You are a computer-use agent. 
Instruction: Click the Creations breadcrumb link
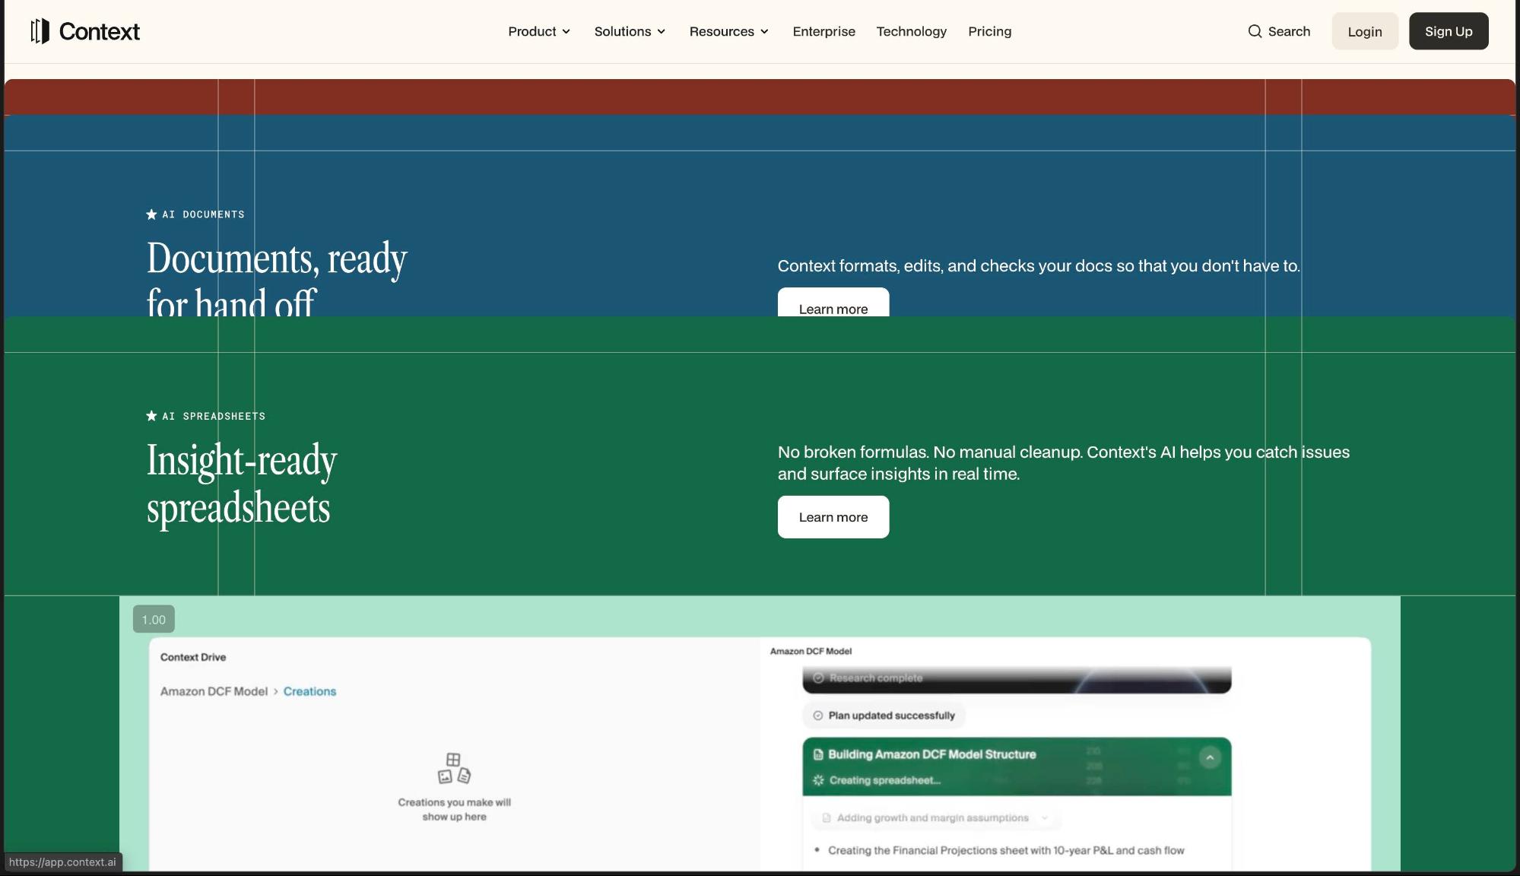pos(309,691)
